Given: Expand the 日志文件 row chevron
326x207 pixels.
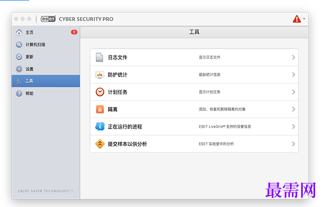Looking at the screenshot, I should click(294, 57).
